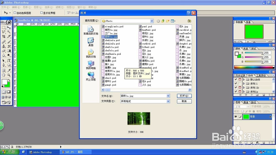Screen dimensions: 276x155
Task: Select the Rectangular Marquee tool
Action: coord(4,28)
